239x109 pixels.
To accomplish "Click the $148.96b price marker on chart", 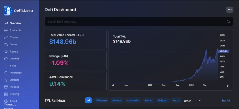I will click(223, 51).
